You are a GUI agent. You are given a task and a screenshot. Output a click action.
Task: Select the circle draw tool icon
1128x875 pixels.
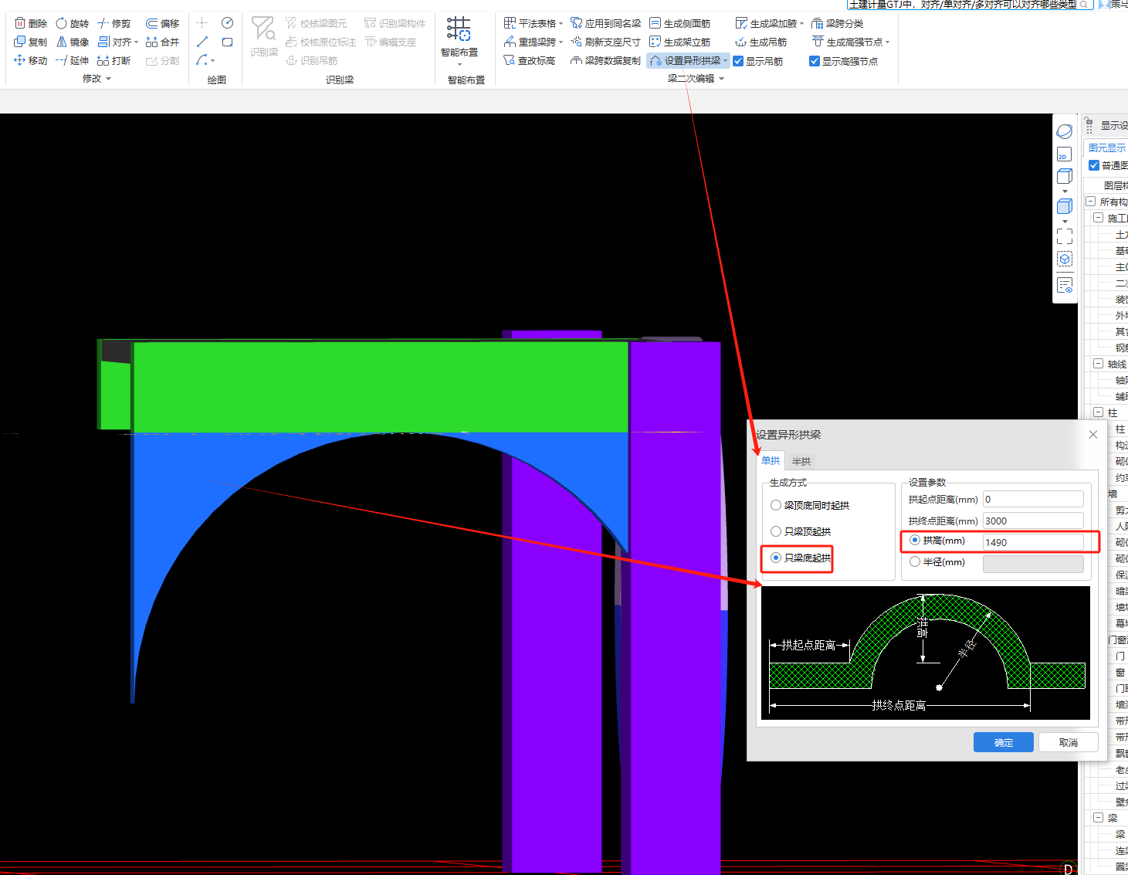pos(227,23)
